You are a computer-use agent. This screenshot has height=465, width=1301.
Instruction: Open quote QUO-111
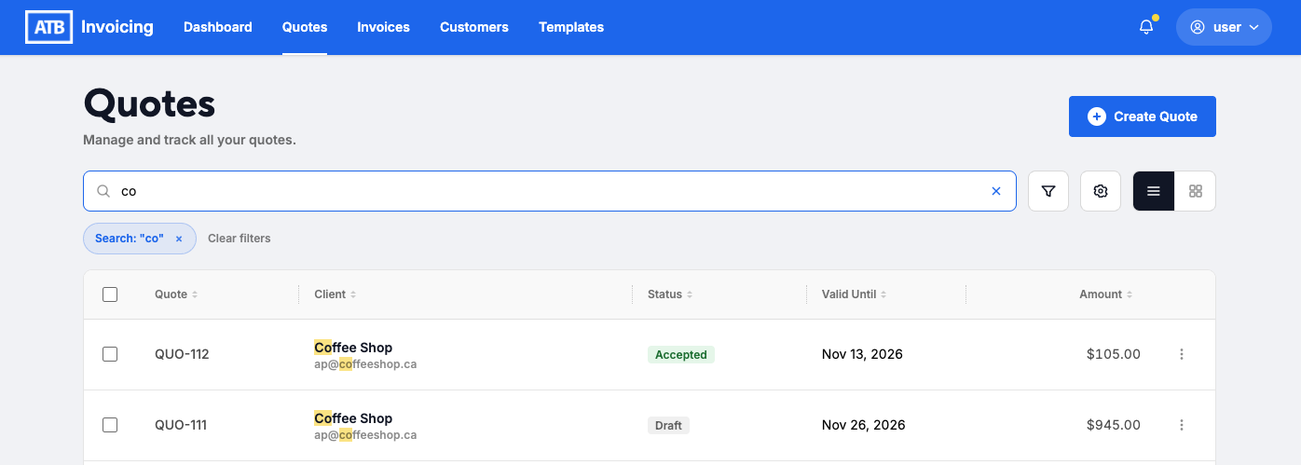[181, 425]
